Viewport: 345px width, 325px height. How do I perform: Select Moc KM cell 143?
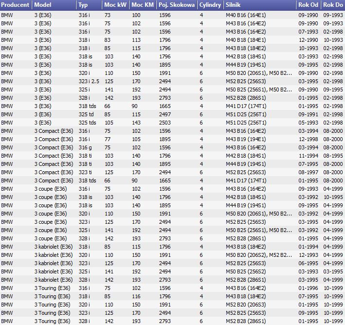(x=136, y=123)
